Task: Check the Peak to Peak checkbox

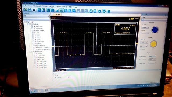Action: point(33,30)
